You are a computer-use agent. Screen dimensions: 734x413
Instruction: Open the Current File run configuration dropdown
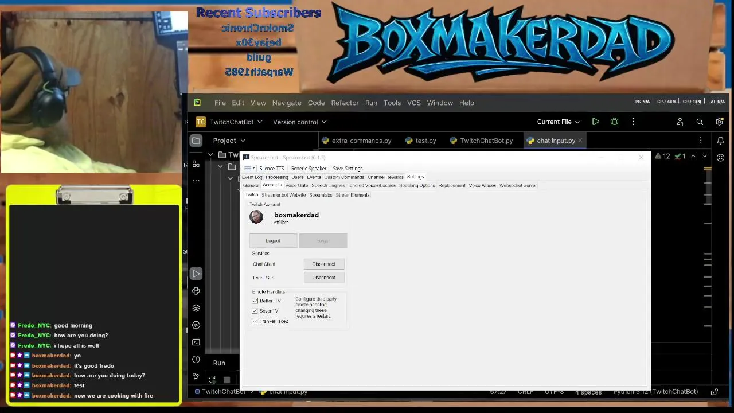[x=558, y=122]
